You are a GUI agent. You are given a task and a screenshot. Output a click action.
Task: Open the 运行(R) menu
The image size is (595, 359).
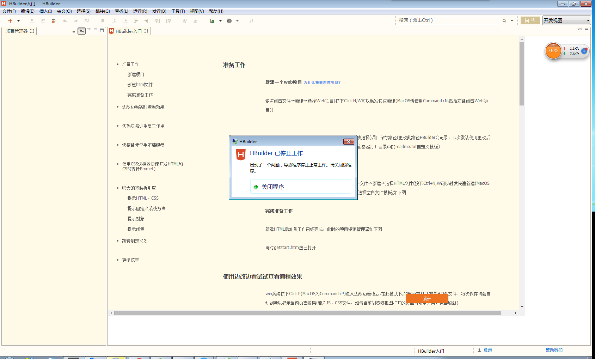140,11
